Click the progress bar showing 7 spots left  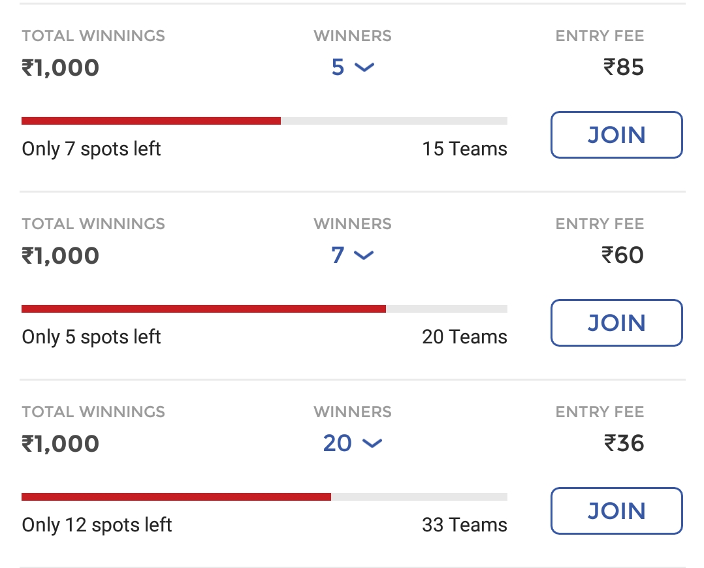pyautogui.click(x=264, y=121)
